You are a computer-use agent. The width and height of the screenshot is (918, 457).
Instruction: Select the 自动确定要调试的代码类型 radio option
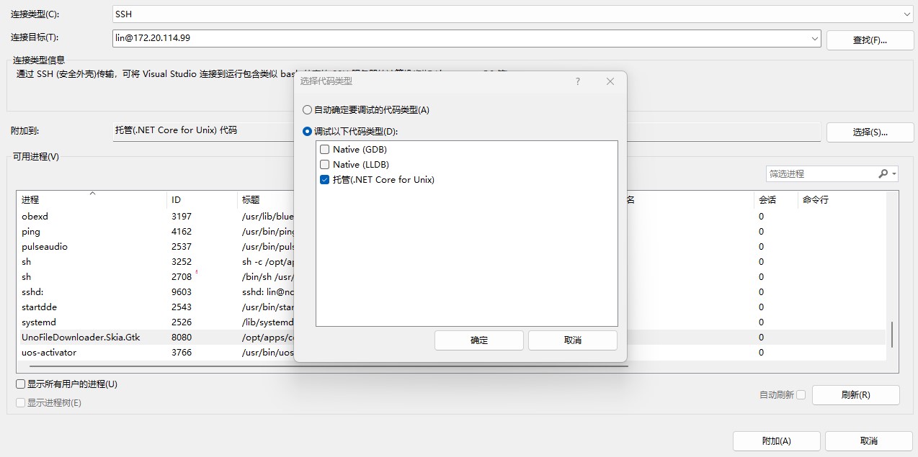click(x=307, y=109)
